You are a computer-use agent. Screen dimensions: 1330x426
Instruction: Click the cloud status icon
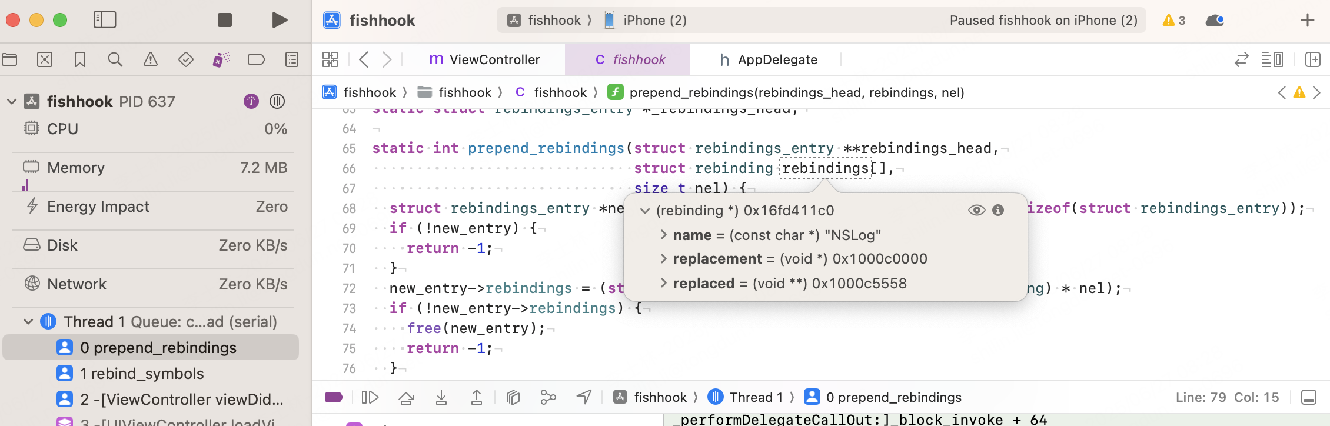[x=1215, y=20]
